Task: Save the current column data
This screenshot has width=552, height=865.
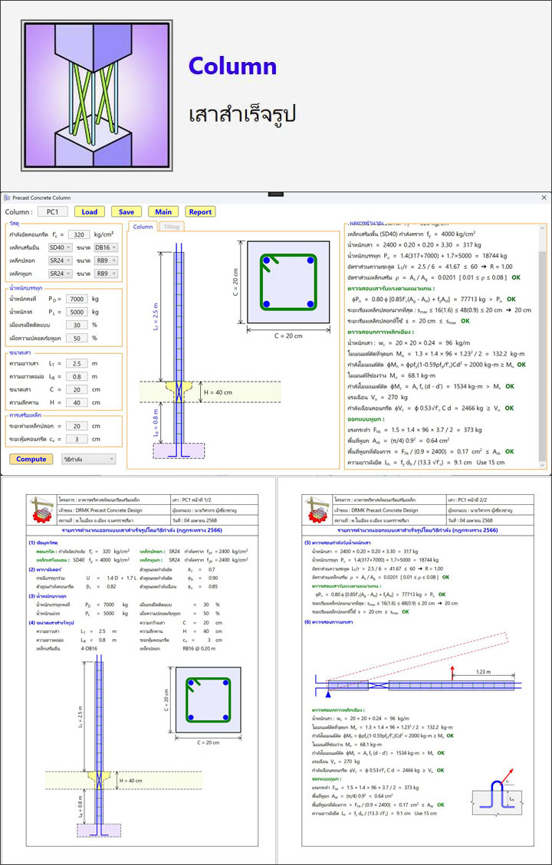Action: [x=127, y=211]
